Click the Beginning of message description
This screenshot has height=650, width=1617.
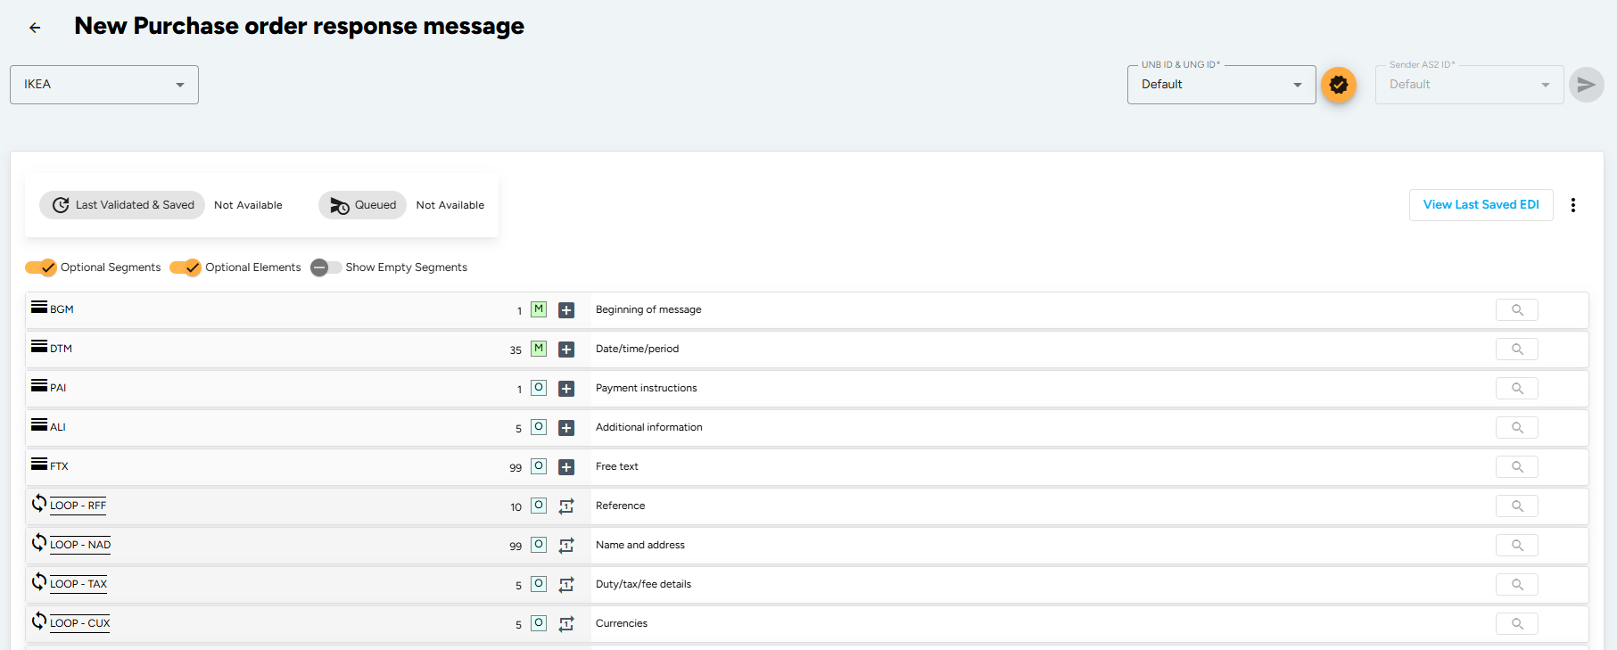(648, 309)
